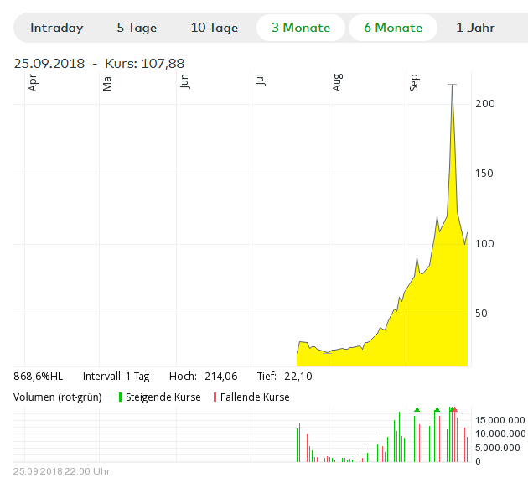Click the red Fallende Kurse legend marker

215,397
